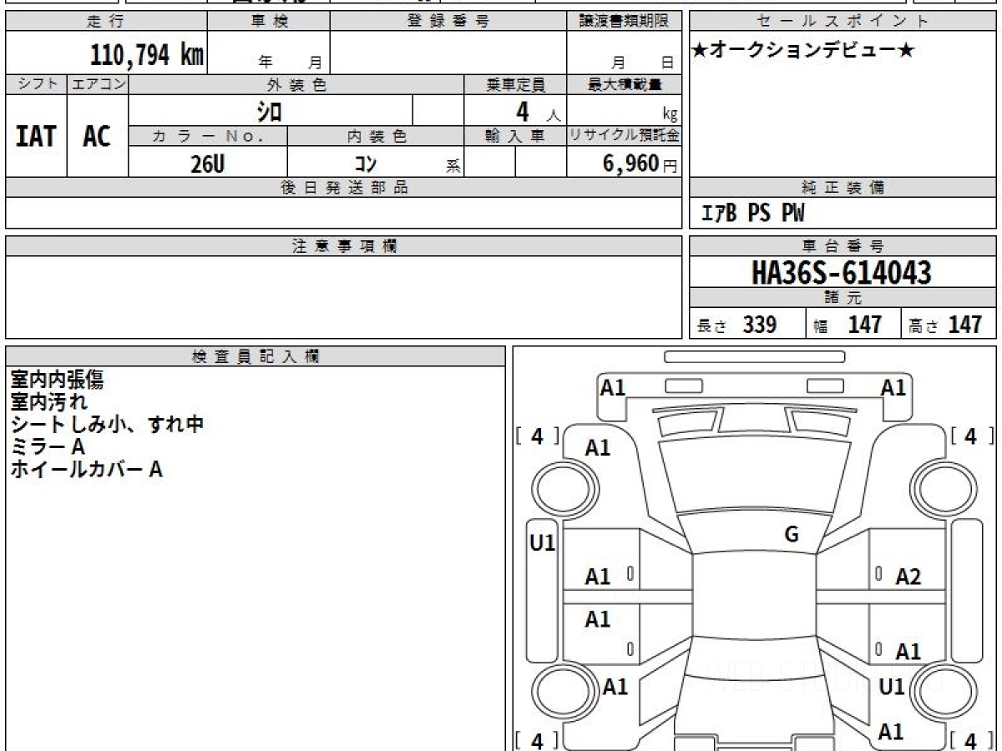The image size is (1002, 751).
Task: Click the A2 damage mark on the diagram
Action: point(908,577)
